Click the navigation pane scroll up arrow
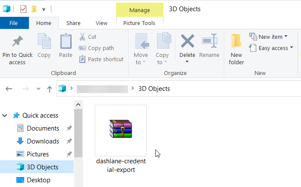This screenshot has height=187, width=301. 78,105
